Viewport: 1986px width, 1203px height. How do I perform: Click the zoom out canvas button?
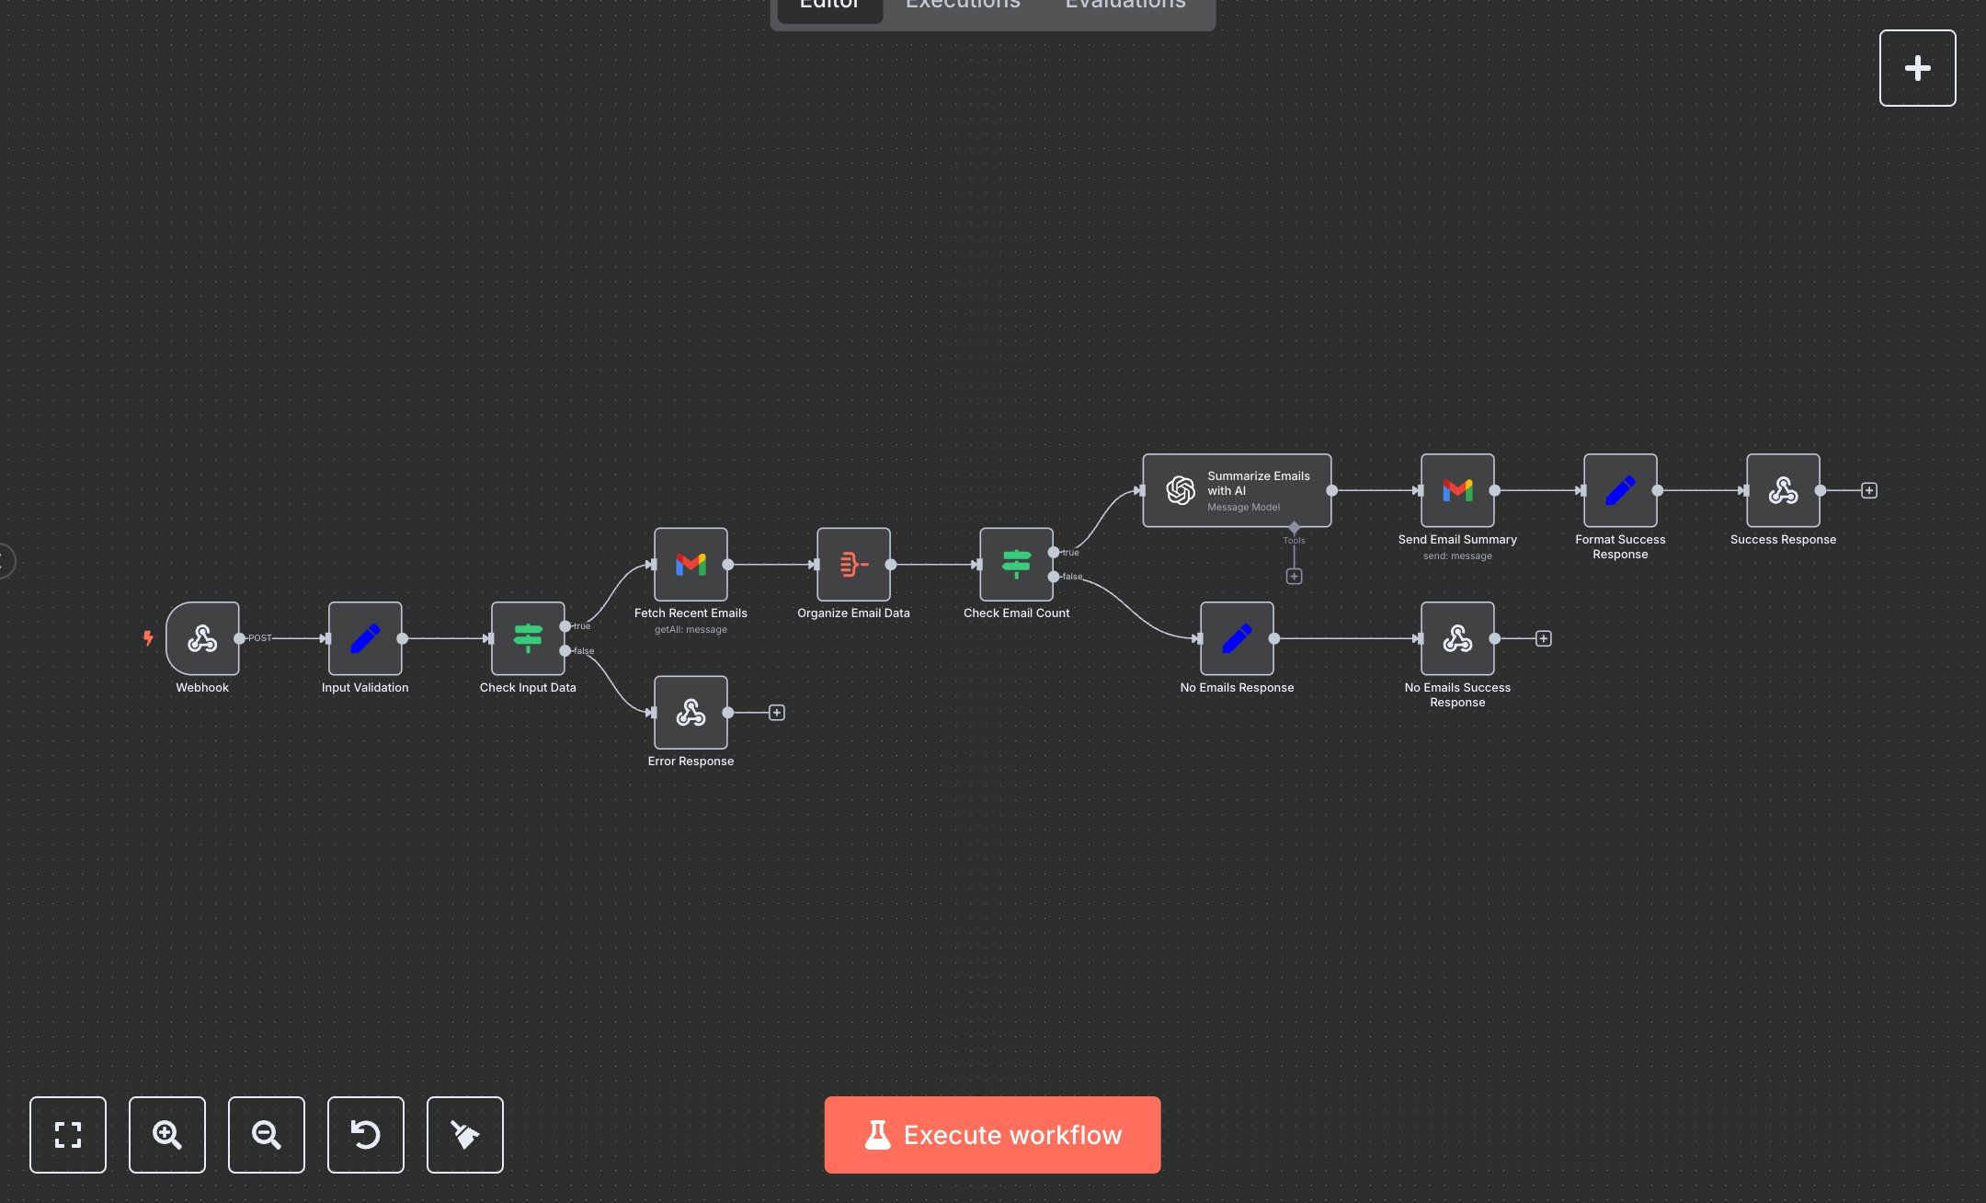coord(267,1134)
